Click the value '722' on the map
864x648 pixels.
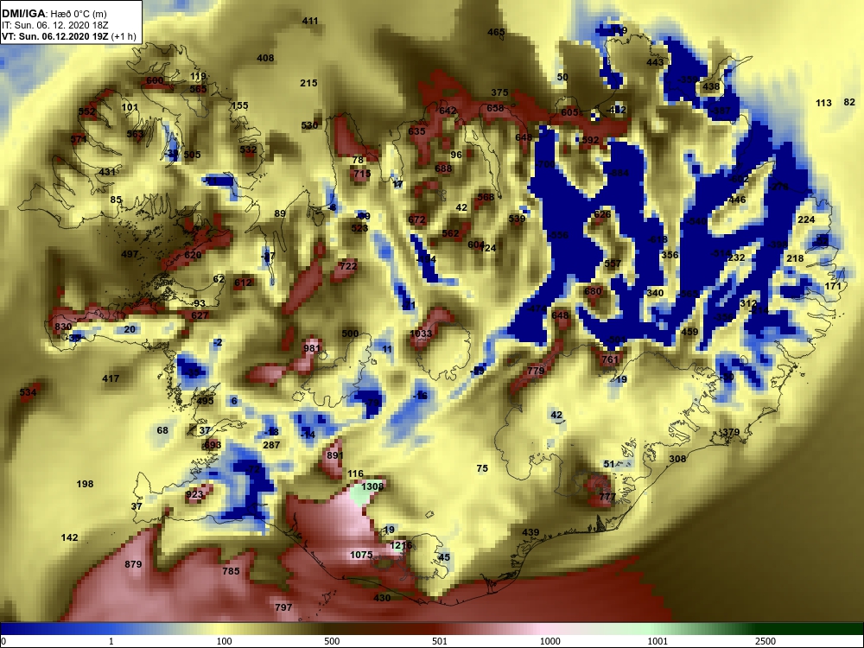point(348,265)
